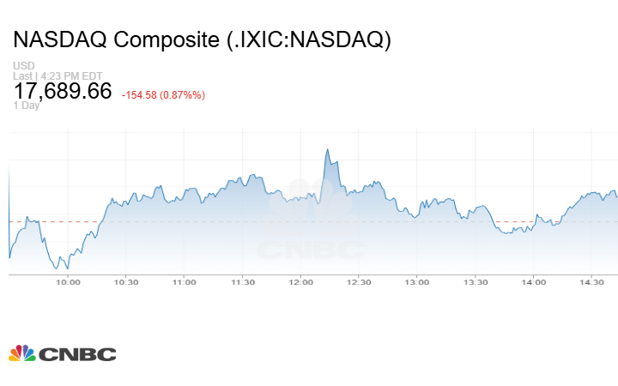
Task: Click the CNBC peacock logo icon at bottom left
Action: pyautogui.click(x=21, y=353)
